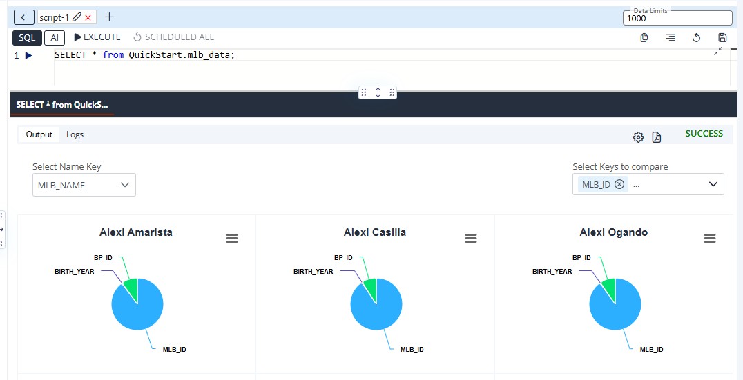Click the back arrow button
The height and width of the screenshot is (380, 743).
(x=24, y=17)
